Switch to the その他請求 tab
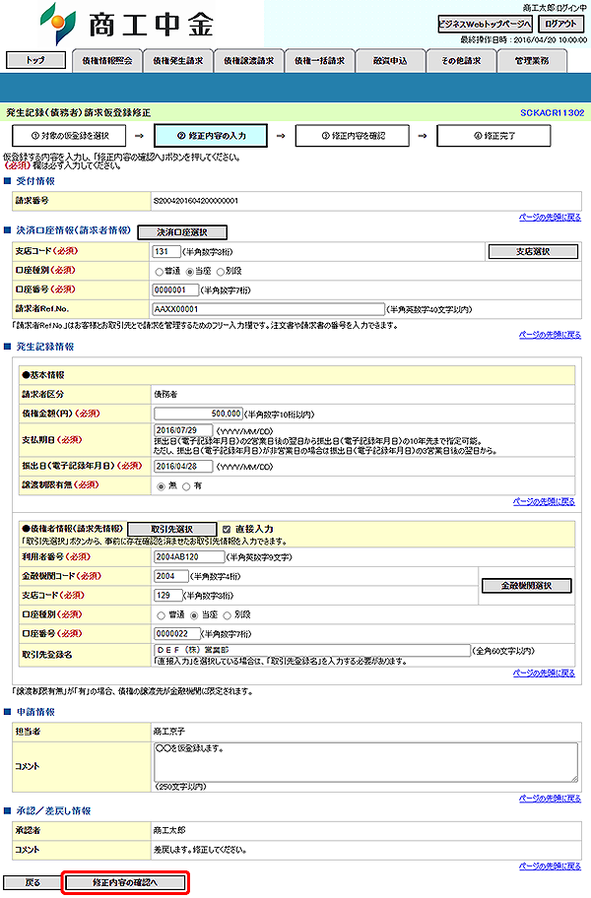 (462, 61)
